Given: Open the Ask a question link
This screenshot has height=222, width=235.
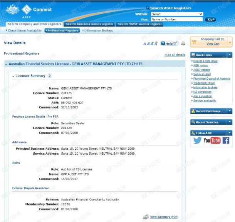Looking at the screenshot, I should (x=203, y=96).
